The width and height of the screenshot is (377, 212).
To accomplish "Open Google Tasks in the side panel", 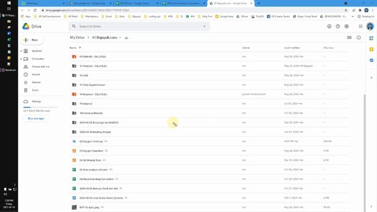I will pyautogui.click(x=372, y=60).
